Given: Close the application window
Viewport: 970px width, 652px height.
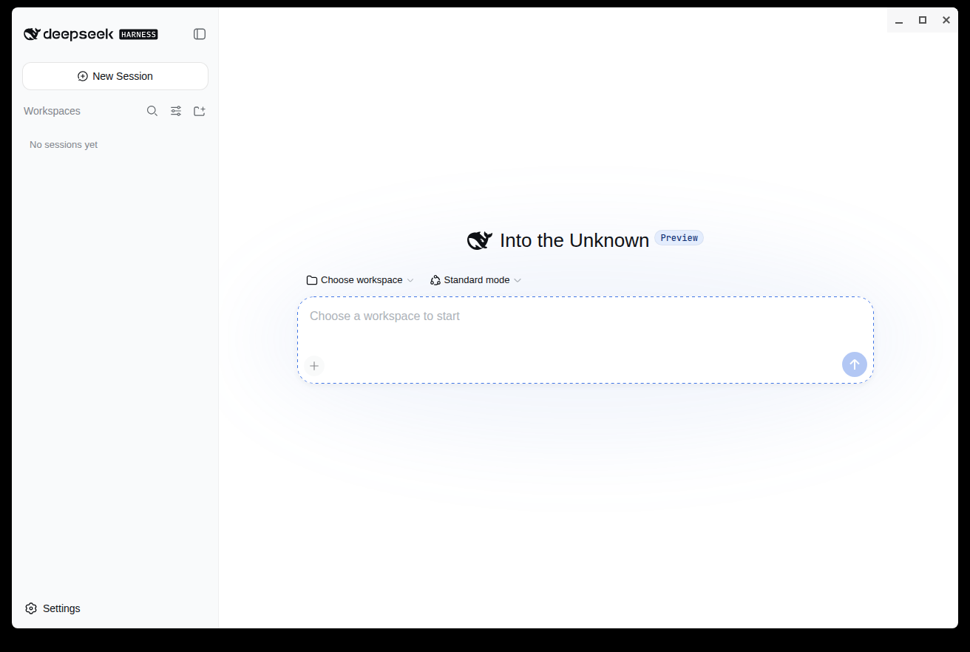Looking at the screenshot, I should (946, 21).
